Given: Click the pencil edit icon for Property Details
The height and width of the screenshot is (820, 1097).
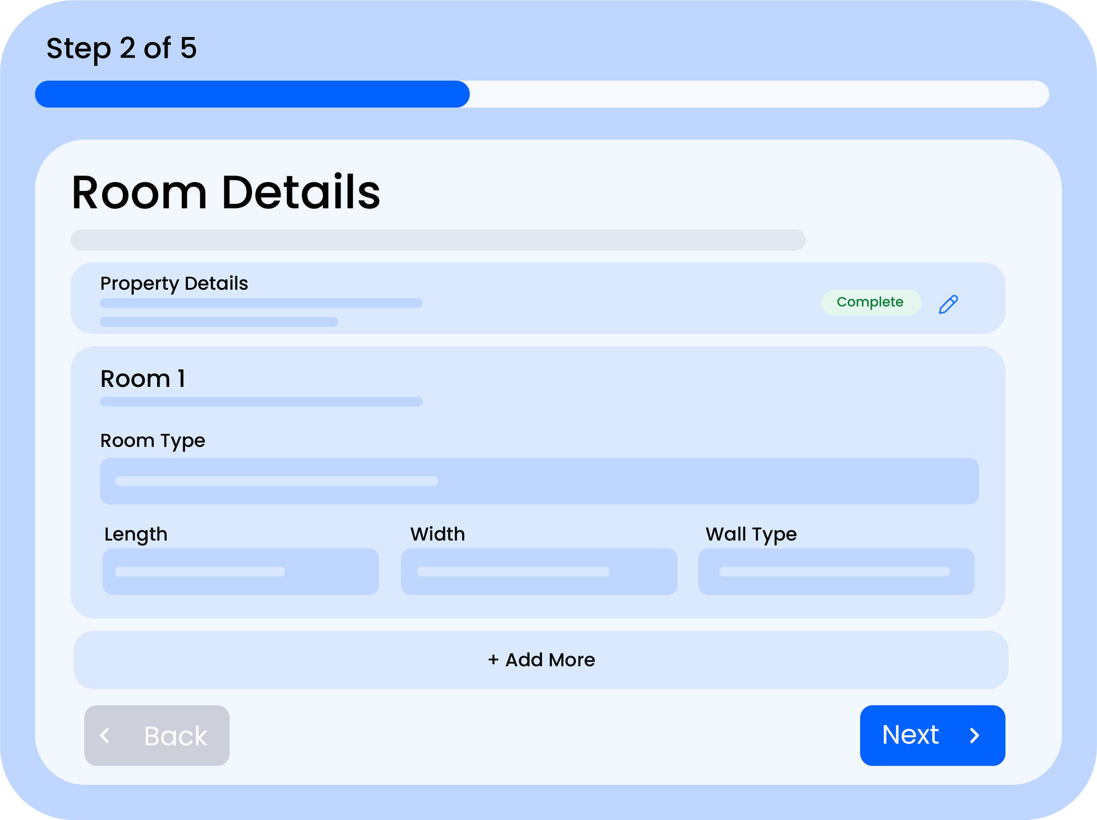Looking at the screenshot, I should (948, 304).
